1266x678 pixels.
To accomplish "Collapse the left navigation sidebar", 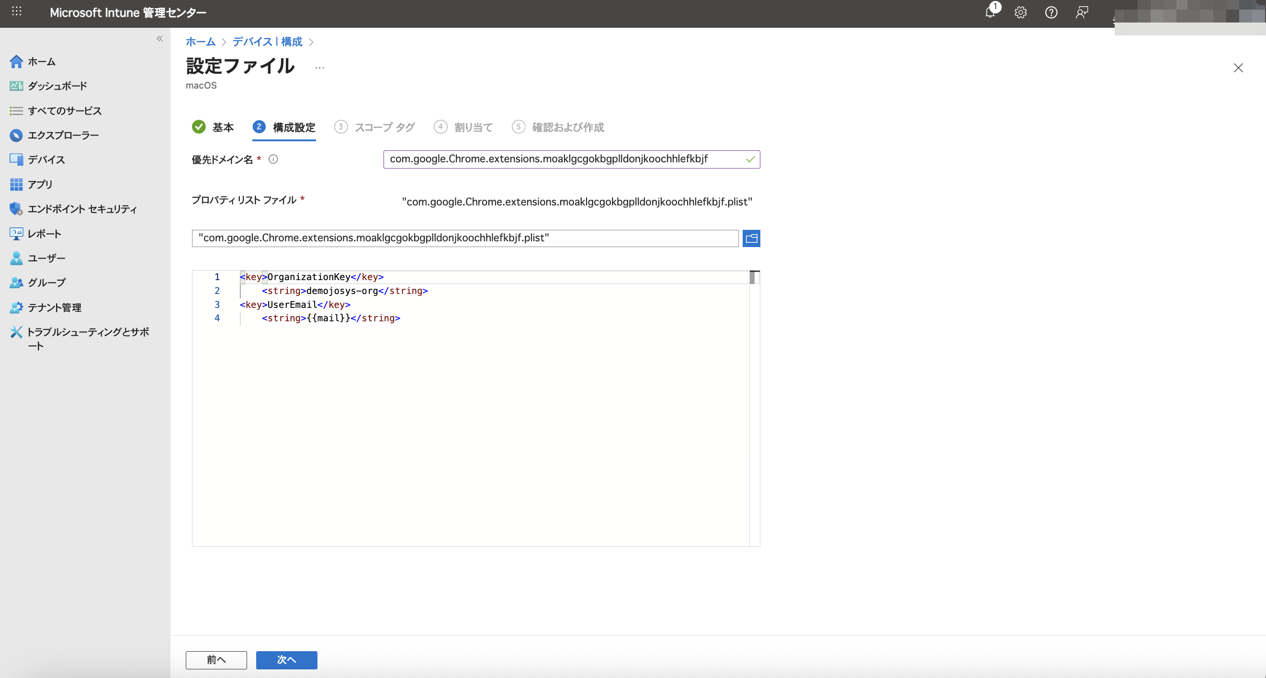I will [160, 38].
